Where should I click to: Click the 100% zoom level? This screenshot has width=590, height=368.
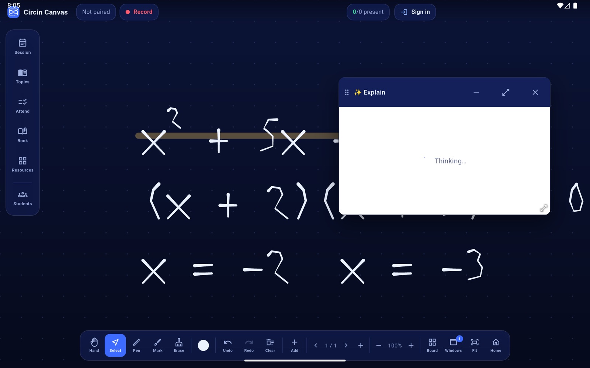(x=395, y=346)
